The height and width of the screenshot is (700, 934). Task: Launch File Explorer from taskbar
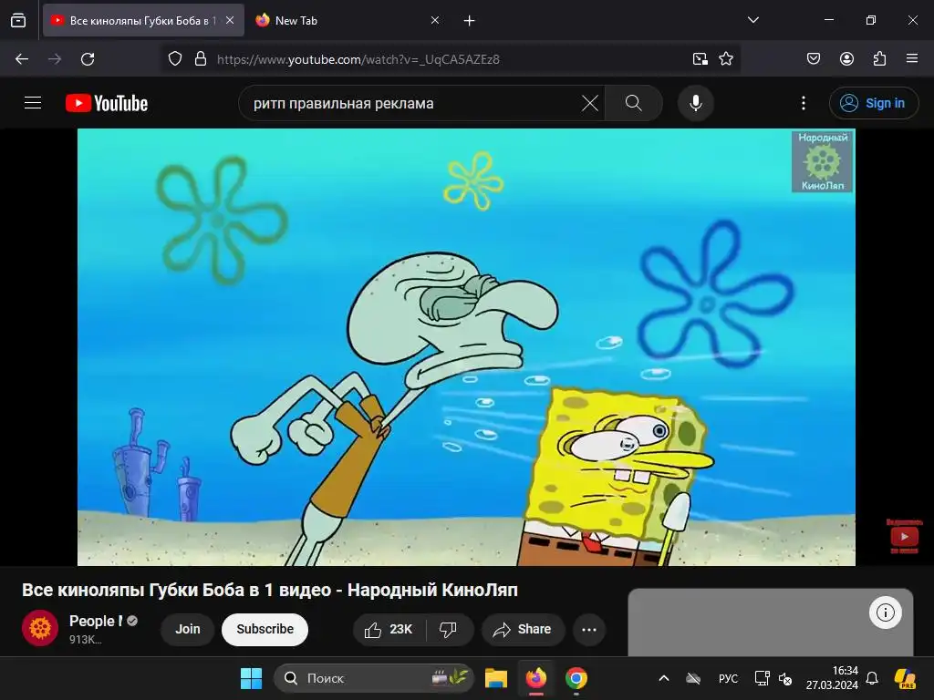(495, 678)
